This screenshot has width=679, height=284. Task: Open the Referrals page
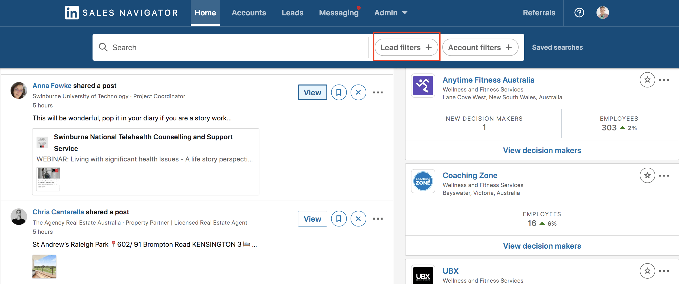[539, 13]
